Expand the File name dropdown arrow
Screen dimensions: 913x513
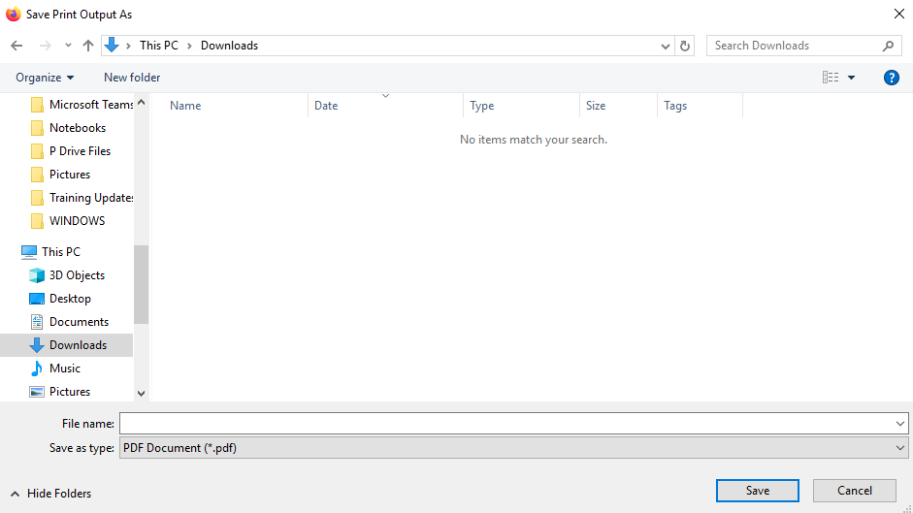coord(900,424)
